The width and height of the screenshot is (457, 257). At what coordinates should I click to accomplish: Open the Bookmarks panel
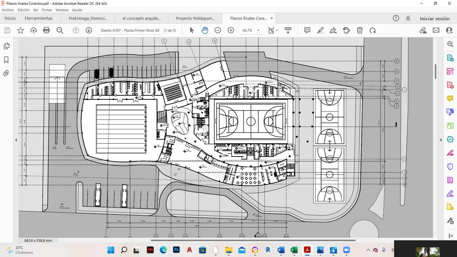coord(6,60)
